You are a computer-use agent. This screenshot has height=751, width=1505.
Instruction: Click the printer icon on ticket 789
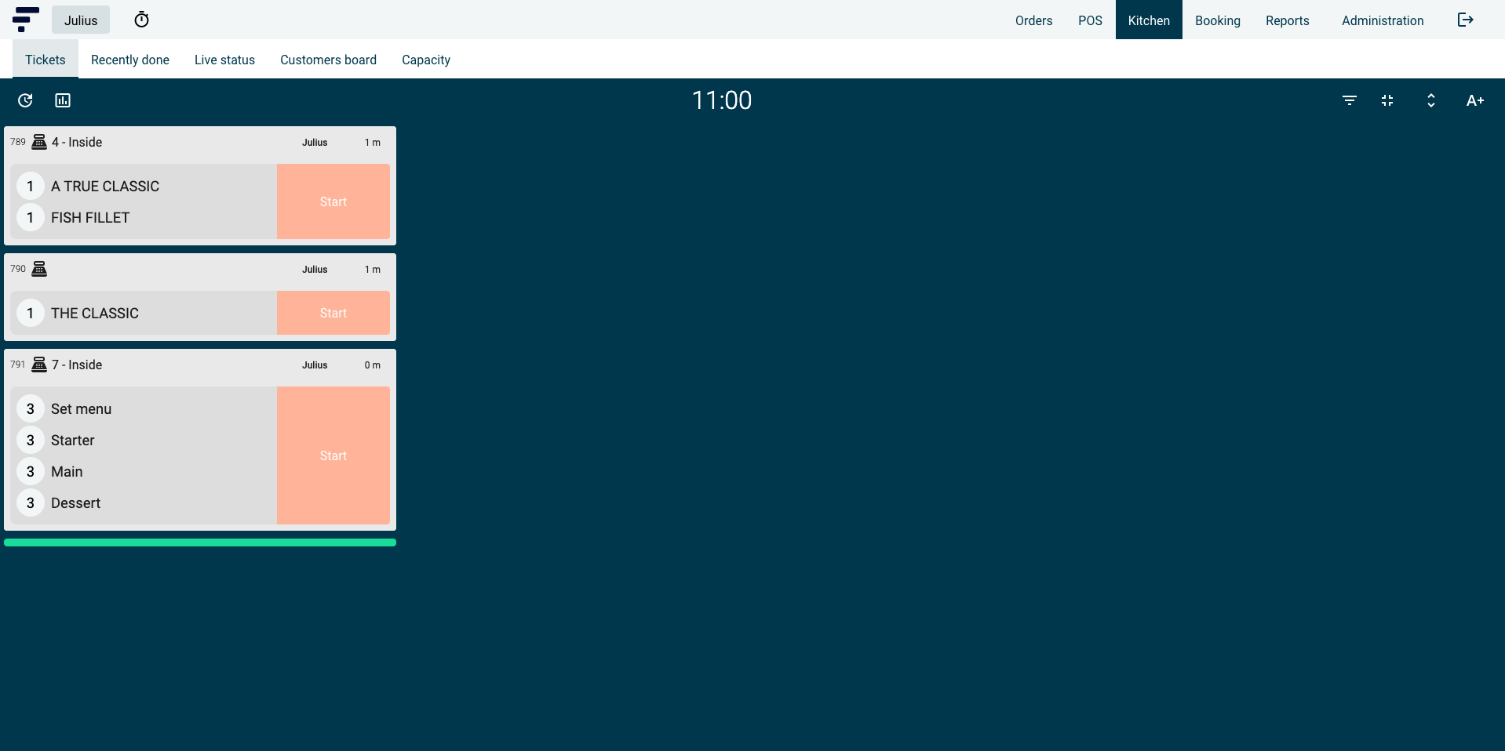[40, 142]
